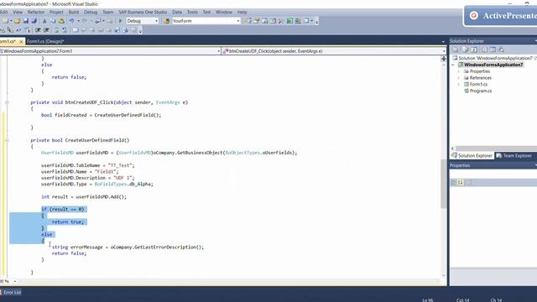Close the Form1.cs code tab
537x302 pixels.
[x=21, y=41]
